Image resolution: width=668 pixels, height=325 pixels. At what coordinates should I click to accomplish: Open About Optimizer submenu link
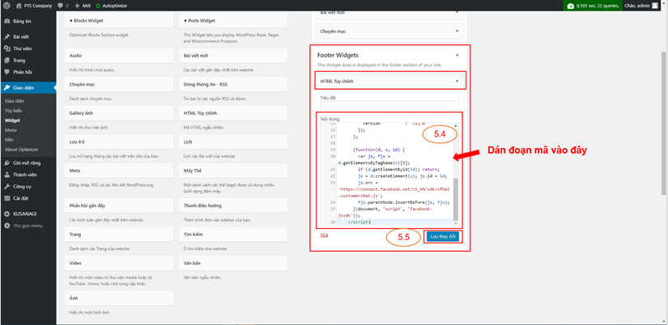(x=21, y=150)
